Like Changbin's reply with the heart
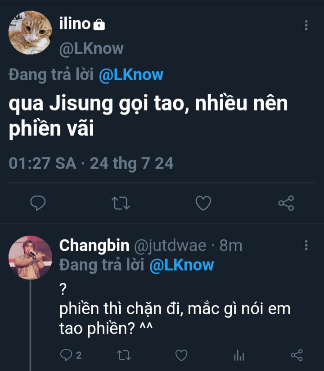This screenshot has width=324, height=371. [x=181, y=355]
